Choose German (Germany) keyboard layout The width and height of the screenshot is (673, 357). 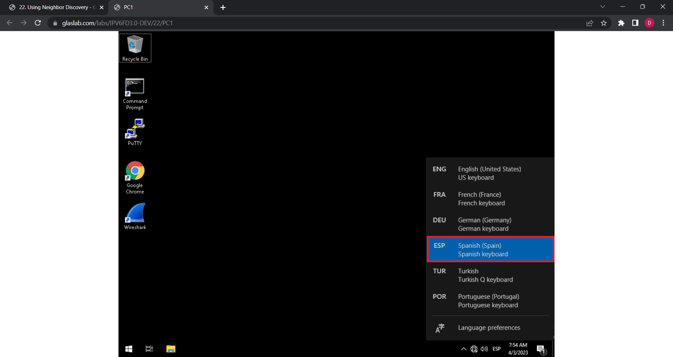pos(490,224)
